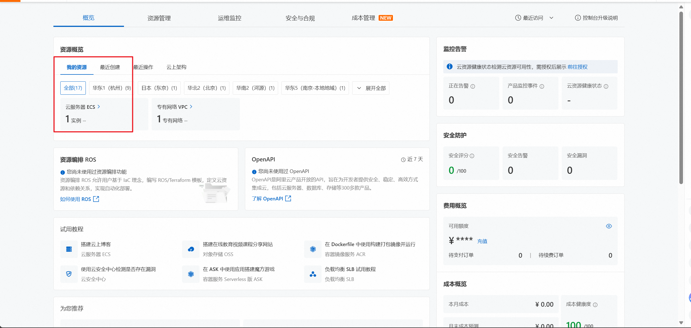Select the 云上架构 sub-tab
The height and width of the screenshot is (328, 691).
pyautogui.click(x=176, y=67)
